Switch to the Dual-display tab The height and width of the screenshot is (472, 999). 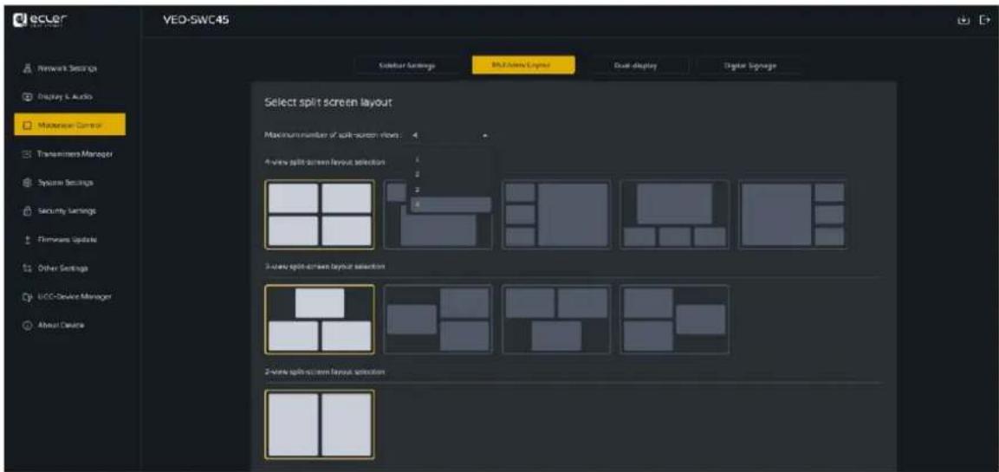pyautogui.click(x=639, y=65)
